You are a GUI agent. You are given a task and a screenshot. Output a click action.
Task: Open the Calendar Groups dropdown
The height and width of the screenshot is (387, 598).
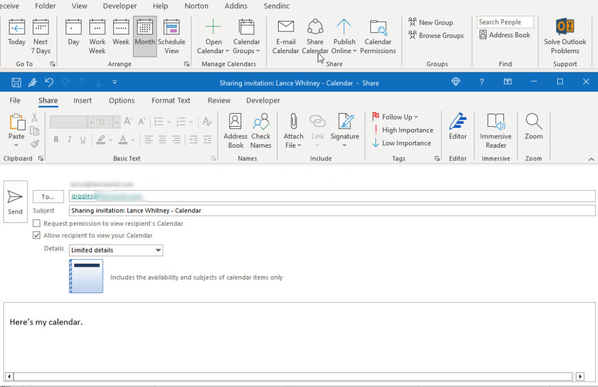point(246,35)
